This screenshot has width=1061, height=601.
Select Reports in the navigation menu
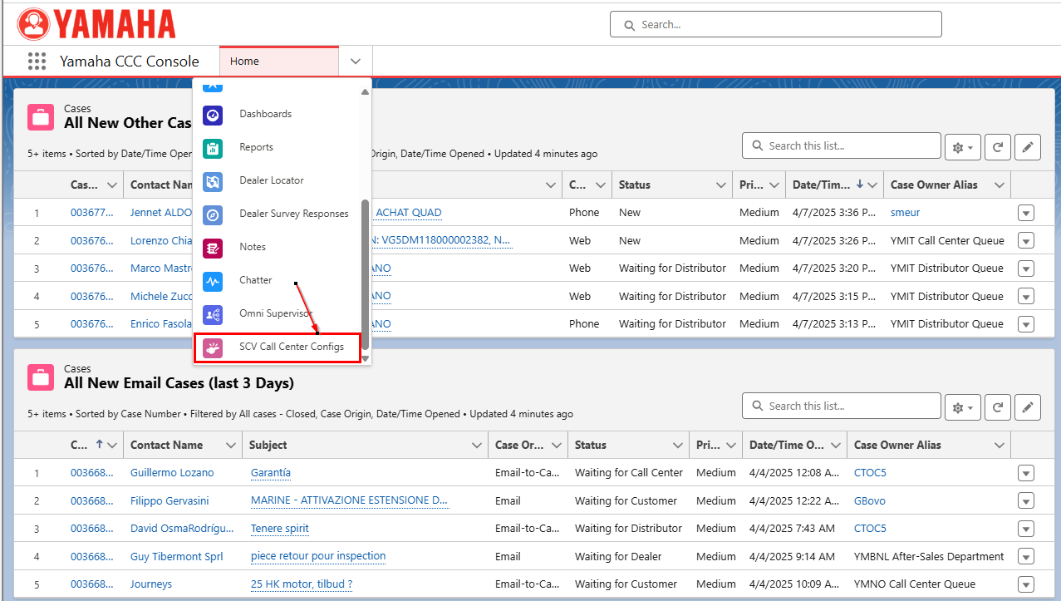click(x=256, y=147)
